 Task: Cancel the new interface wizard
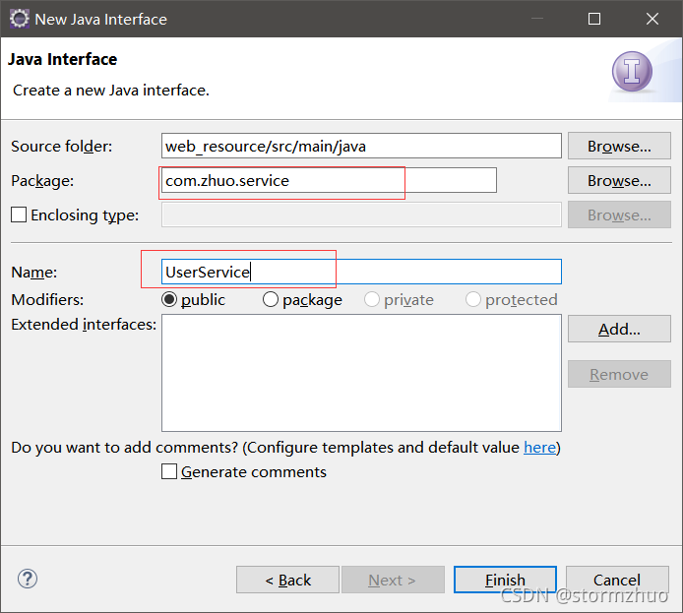click(617, 580)
